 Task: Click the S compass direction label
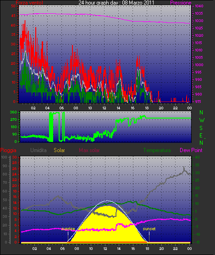tap(201, 128)
